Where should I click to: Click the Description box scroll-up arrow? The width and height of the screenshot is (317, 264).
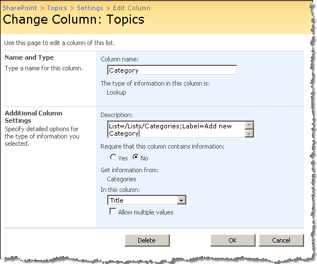click(x=249, y=125)
